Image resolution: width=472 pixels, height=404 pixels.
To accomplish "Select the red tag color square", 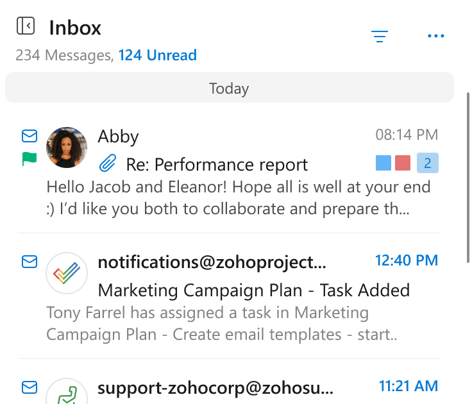I will point(403,163).
